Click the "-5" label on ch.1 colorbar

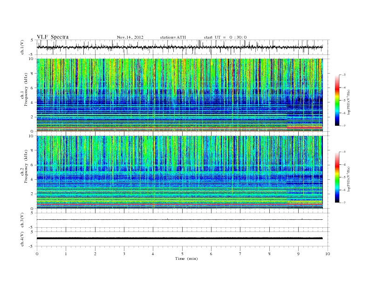click(x=344, y=101)
